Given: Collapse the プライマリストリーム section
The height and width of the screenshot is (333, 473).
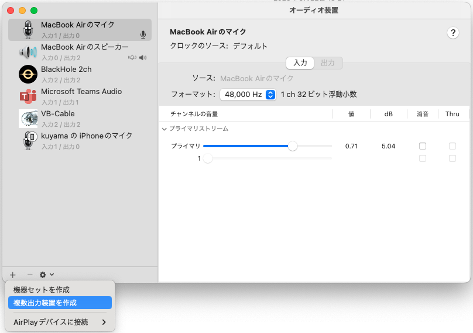Looking at the screenshot, I should 164,129.
